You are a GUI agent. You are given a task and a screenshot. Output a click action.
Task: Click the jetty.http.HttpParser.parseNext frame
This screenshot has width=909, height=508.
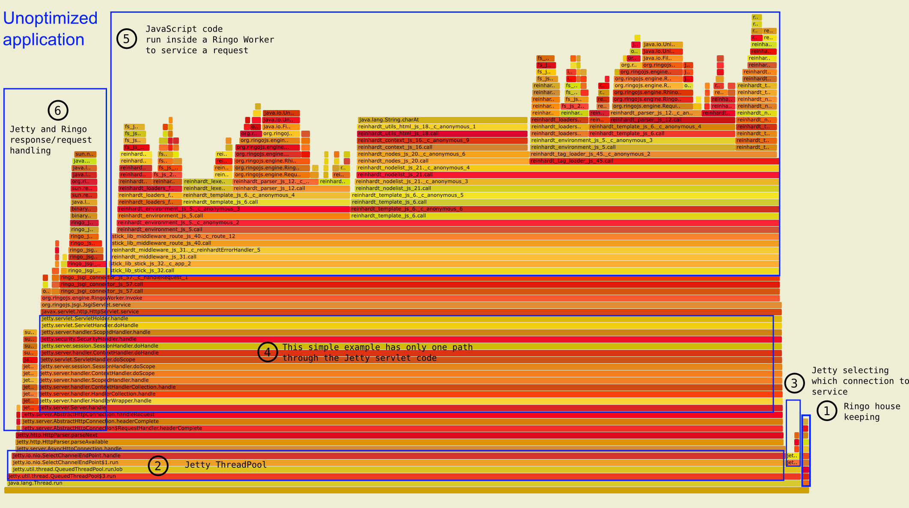[x=399, y=435]
